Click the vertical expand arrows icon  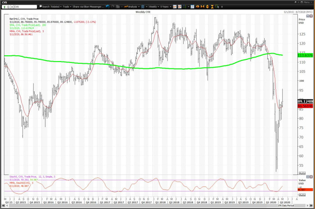207,7
